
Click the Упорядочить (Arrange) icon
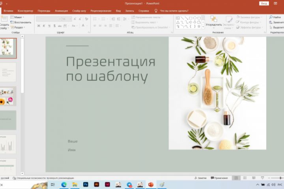[214, 19]
